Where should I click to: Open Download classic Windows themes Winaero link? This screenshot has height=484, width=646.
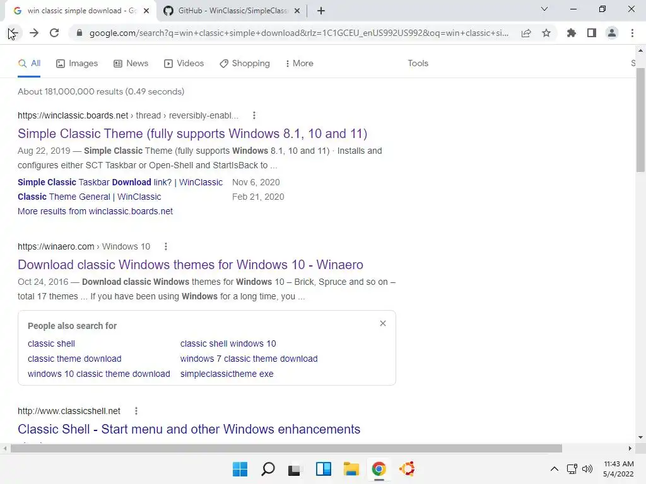pyautogui.click(x=191, y=265)
